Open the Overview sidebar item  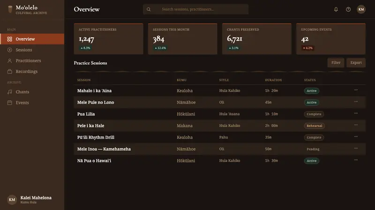32,39
